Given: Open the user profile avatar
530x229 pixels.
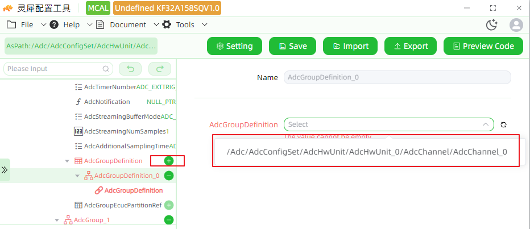Looking at the screenshot, I should (x=516, y=25).
